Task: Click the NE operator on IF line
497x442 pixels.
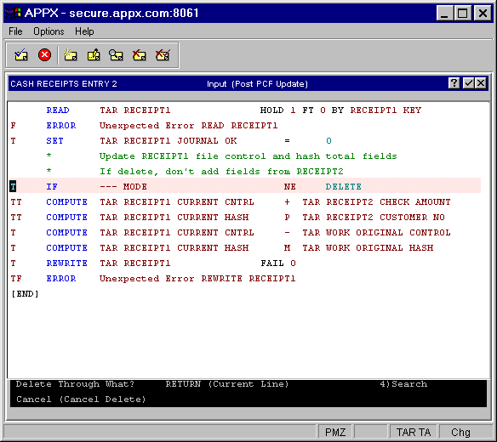Action: point(289,186)
